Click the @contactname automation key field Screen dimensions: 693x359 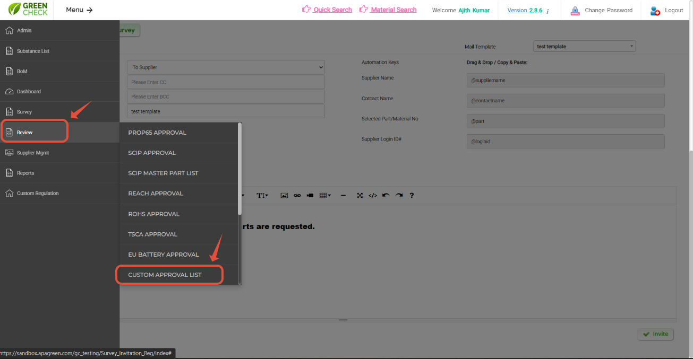(566, 101)
